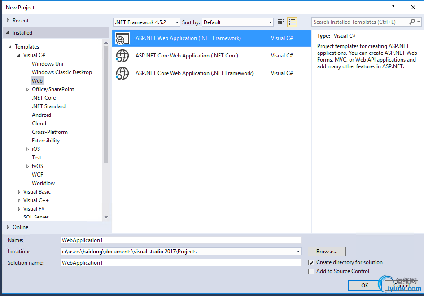424x296 pixels.
Task: Expand the Recent section
Action: click(x=8, y=20)
